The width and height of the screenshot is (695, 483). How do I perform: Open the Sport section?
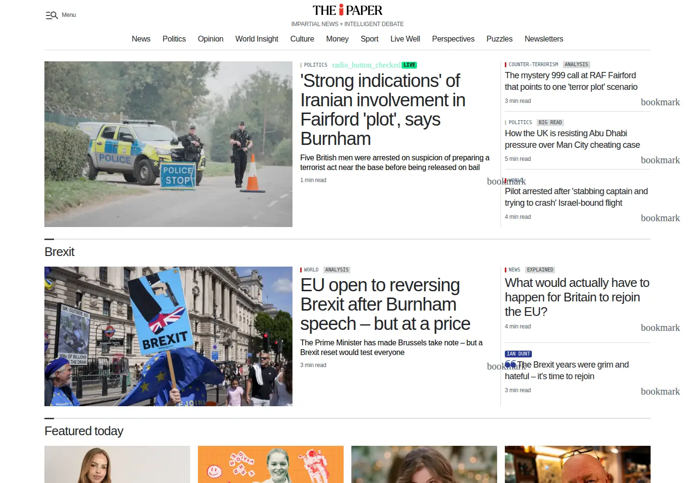(x=370, y=39)
